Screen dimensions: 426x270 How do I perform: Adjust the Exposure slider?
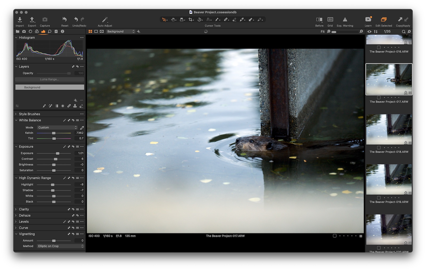pos(54,153)
